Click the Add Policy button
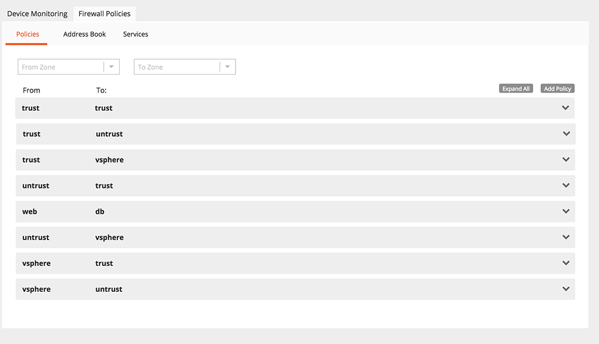This screenshot has height=344, width=599. point(557,89)
